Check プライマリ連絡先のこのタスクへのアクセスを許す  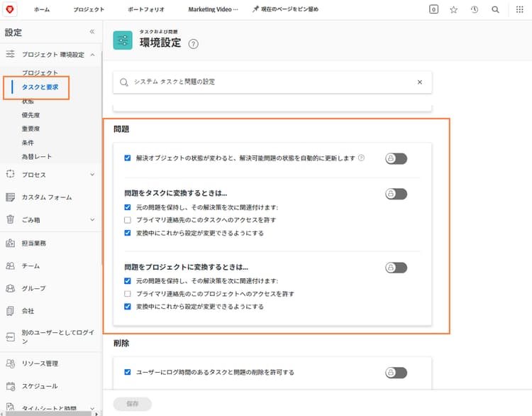[x=128, y=220]
